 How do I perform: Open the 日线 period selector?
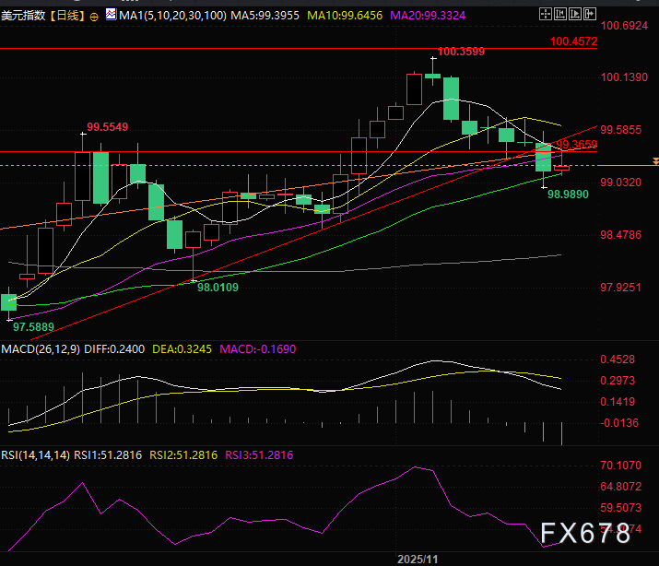coord(67,16)
